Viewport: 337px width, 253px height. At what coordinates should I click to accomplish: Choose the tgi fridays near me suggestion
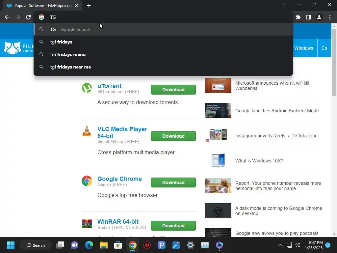163,67
